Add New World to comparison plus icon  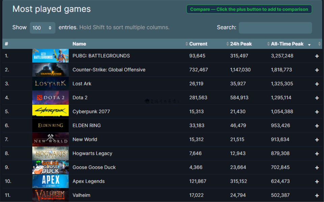click(317, 140)
